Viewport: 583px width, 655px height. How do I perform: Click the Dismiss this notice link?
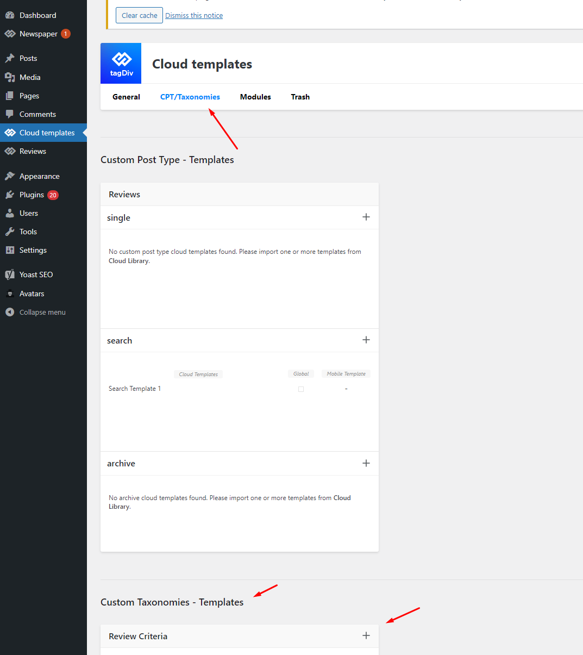[194, 15]
